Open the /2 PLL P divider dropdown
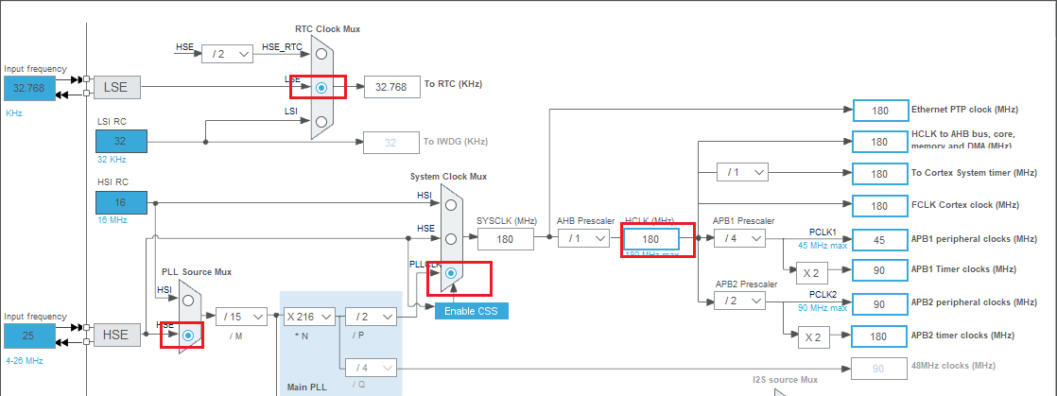1057x396 pixels. tap(371, 316)
